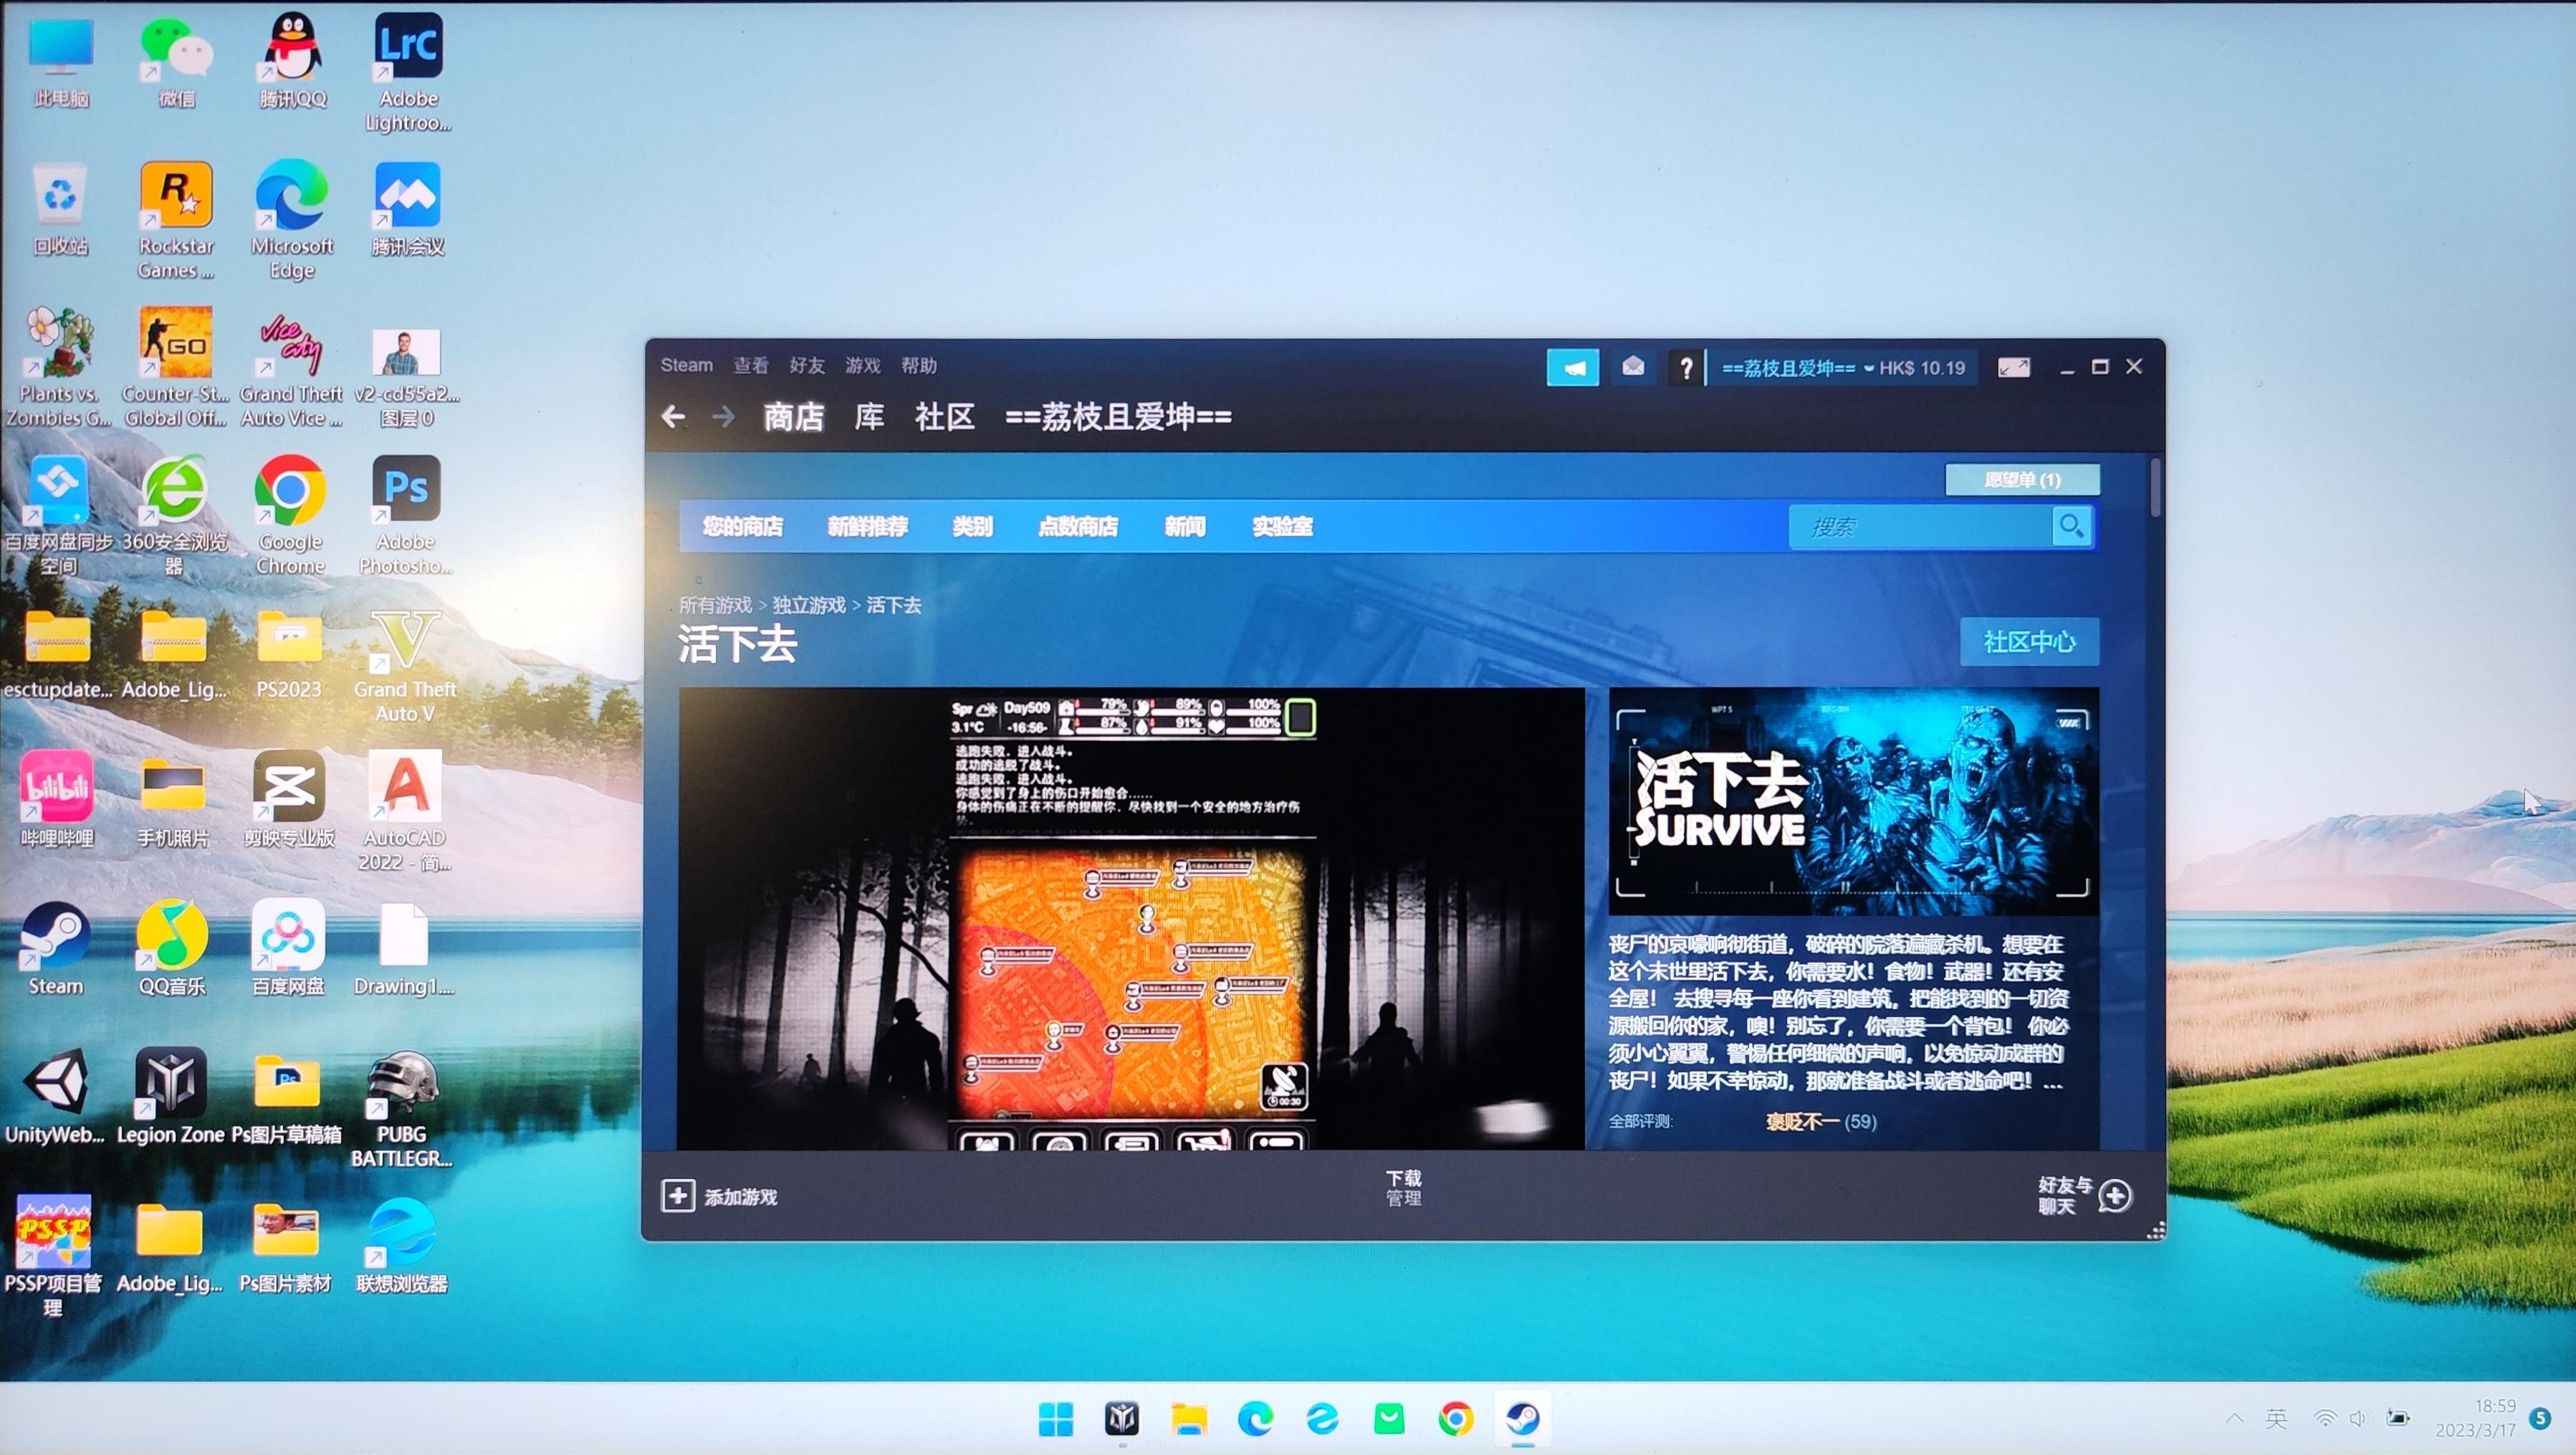Open the Steam inbox envelope icon
The height and width of the screenshot is (1455, 2576).
(1632, 367)
